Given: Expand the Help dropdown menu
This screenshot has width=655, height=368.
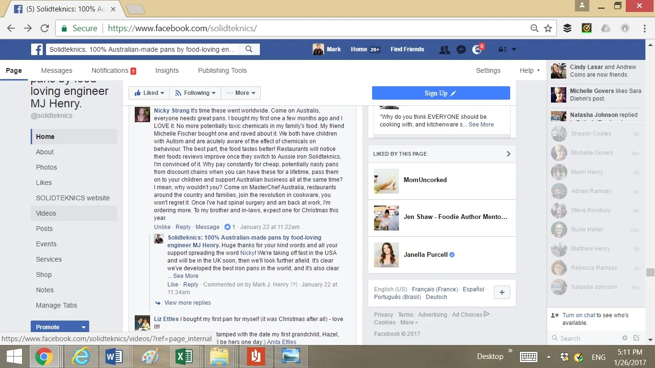Looking at the screenshot, I should coord(529,70).
